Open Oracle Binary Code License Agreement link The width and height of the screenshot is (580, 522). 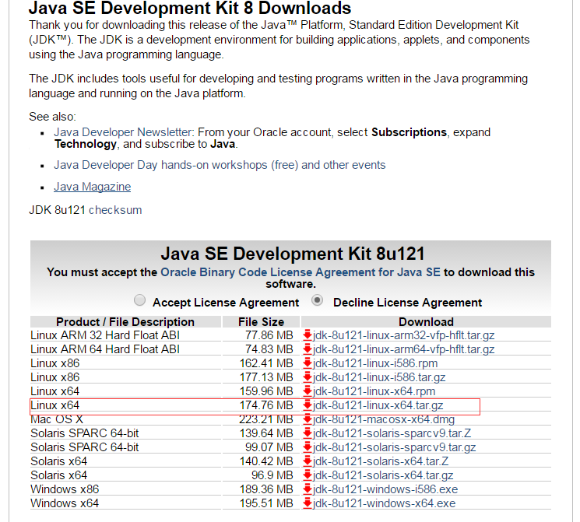click(x=301, y=272)
